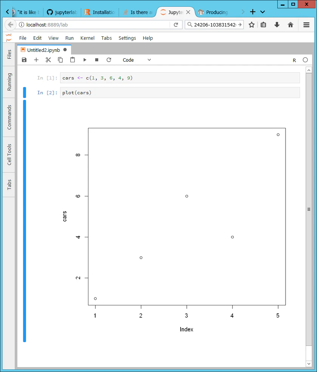Go back with the browser back arrow
Screen dimensions: 317x372
coord(10,25)
